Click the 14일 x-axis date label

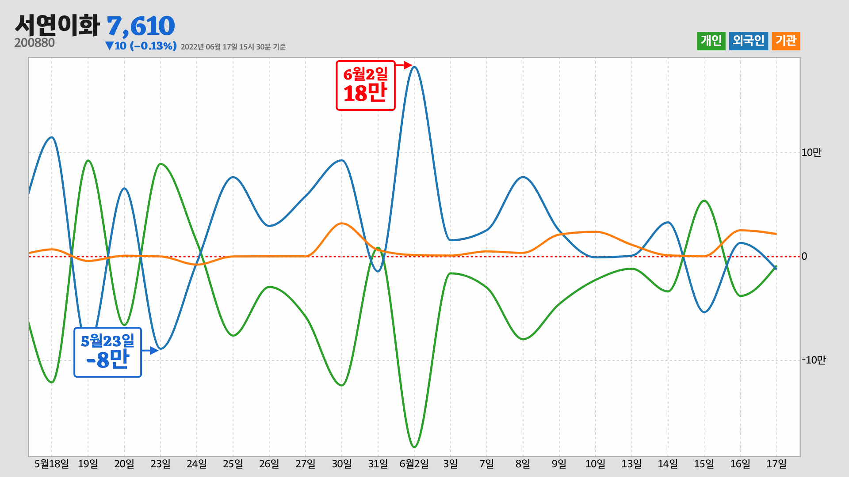(x=668, y=464)
